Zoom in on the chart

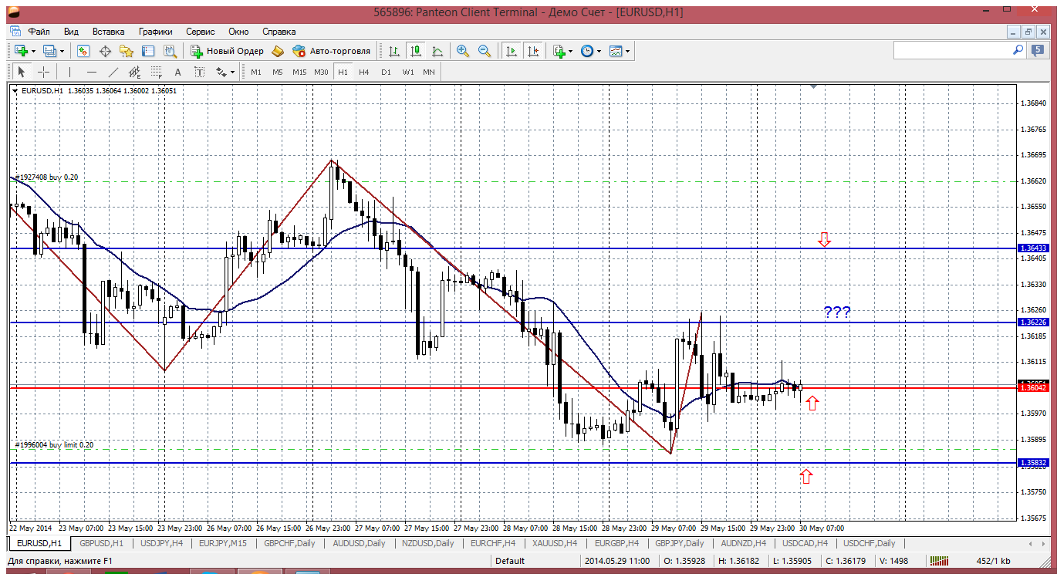463,51
